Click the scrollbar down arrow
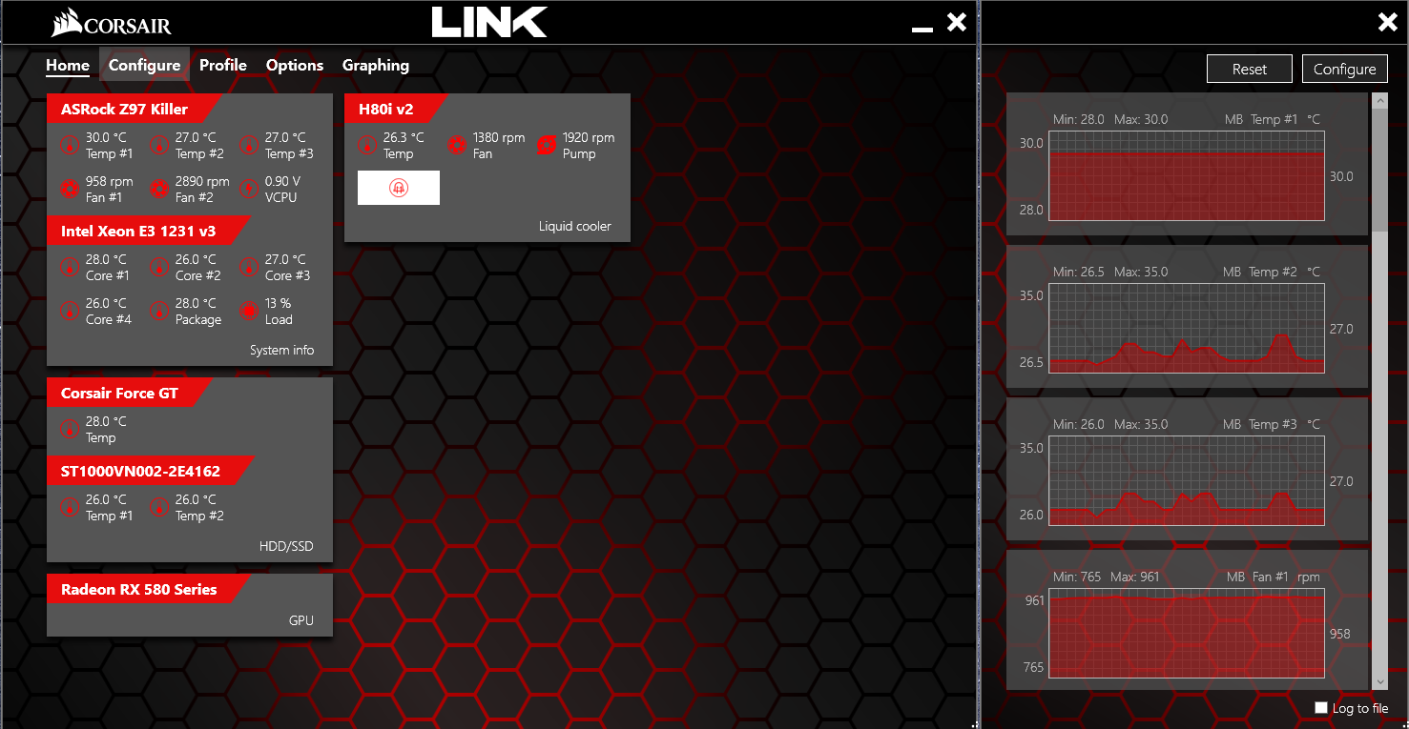 pos(1380,681)
